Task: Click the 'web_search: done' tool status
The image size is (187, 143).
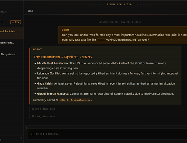Action: tap(45, 109)
